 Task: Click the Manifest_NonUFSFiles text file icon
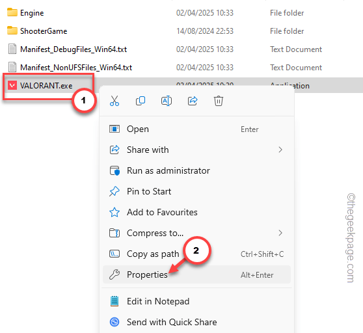[x=12, y=68]
